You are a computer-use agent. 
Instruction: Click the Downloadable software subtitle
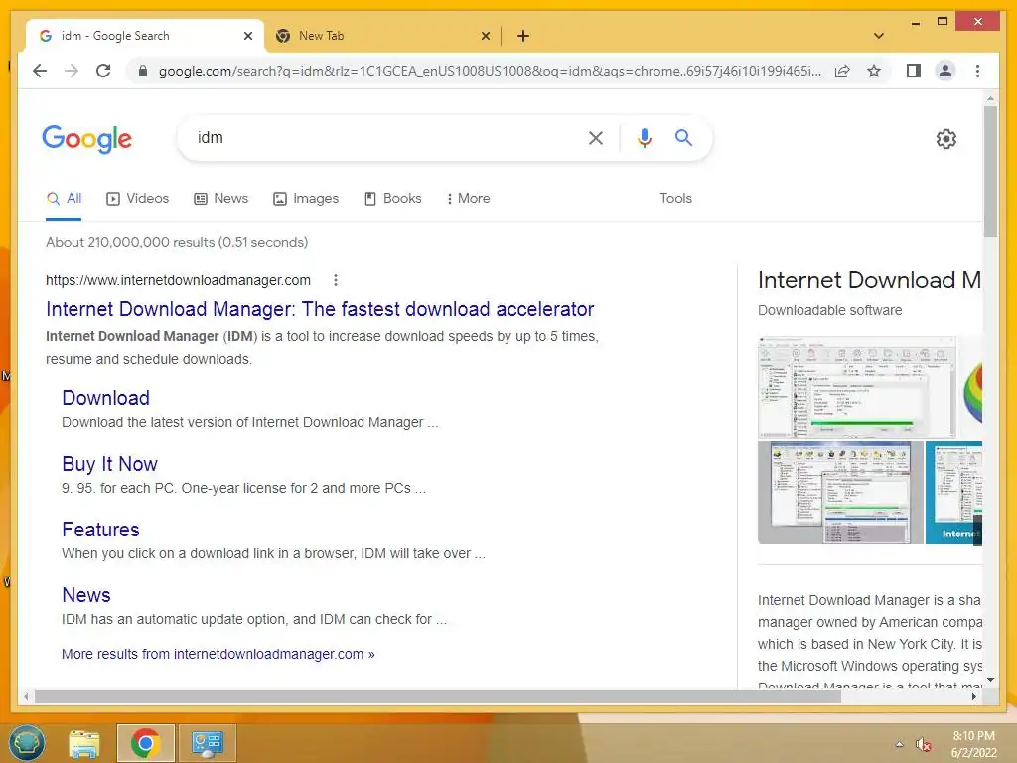[x=829, y=310]
